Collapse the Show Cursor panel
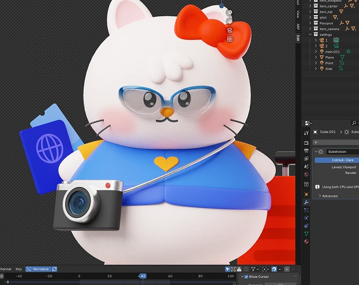 [x=242, y=276]
